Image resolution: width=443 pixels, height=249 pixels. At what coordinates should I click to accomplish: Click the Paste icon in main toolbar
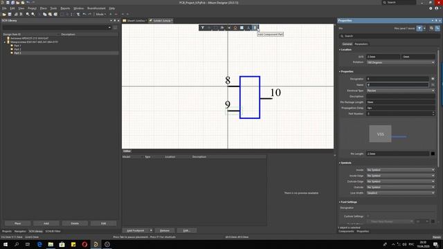click(x=50, y=14)
